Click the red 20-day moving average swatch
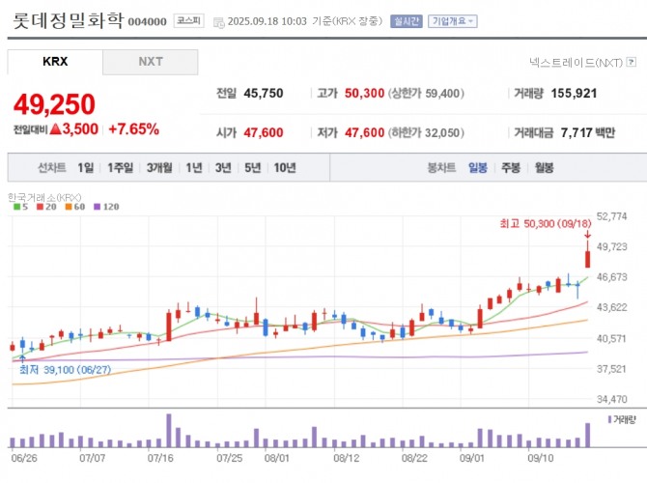 40,207
